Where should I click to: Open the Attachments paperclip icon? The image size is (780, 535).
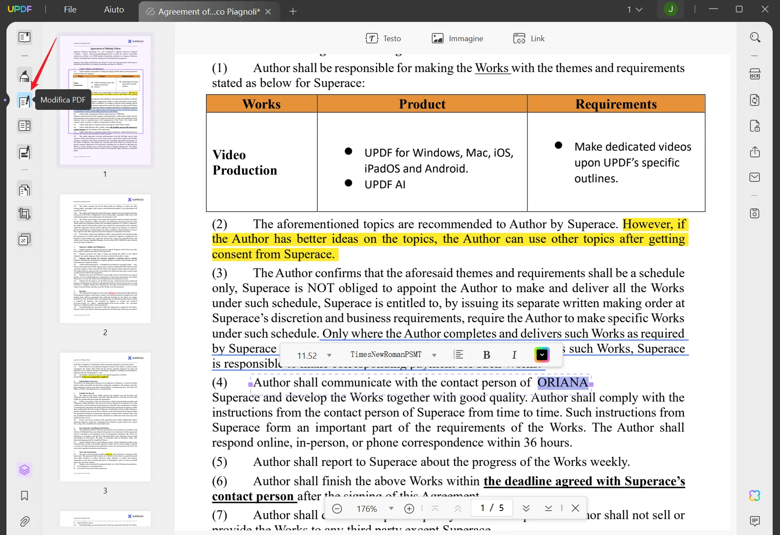(x=24, y=522)
